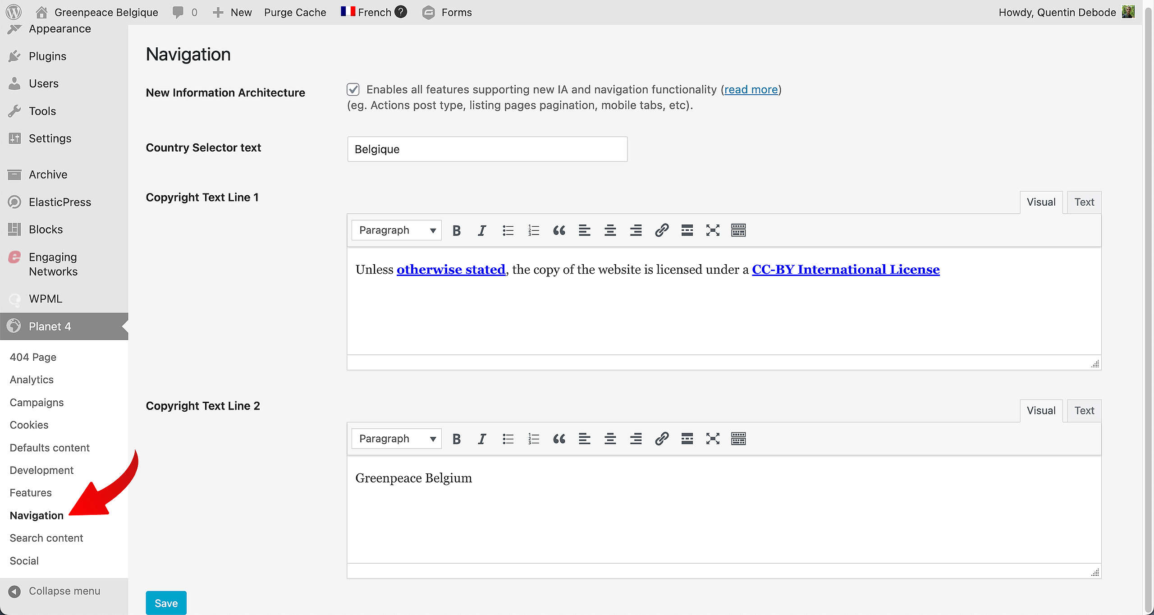1154x615 pixels.
Task: Switch Copyright Text Line 1 to Visual tab
Action: 1041,202
